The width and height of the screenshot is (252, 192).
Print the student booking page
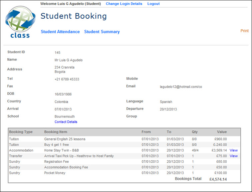coord(244,31)
